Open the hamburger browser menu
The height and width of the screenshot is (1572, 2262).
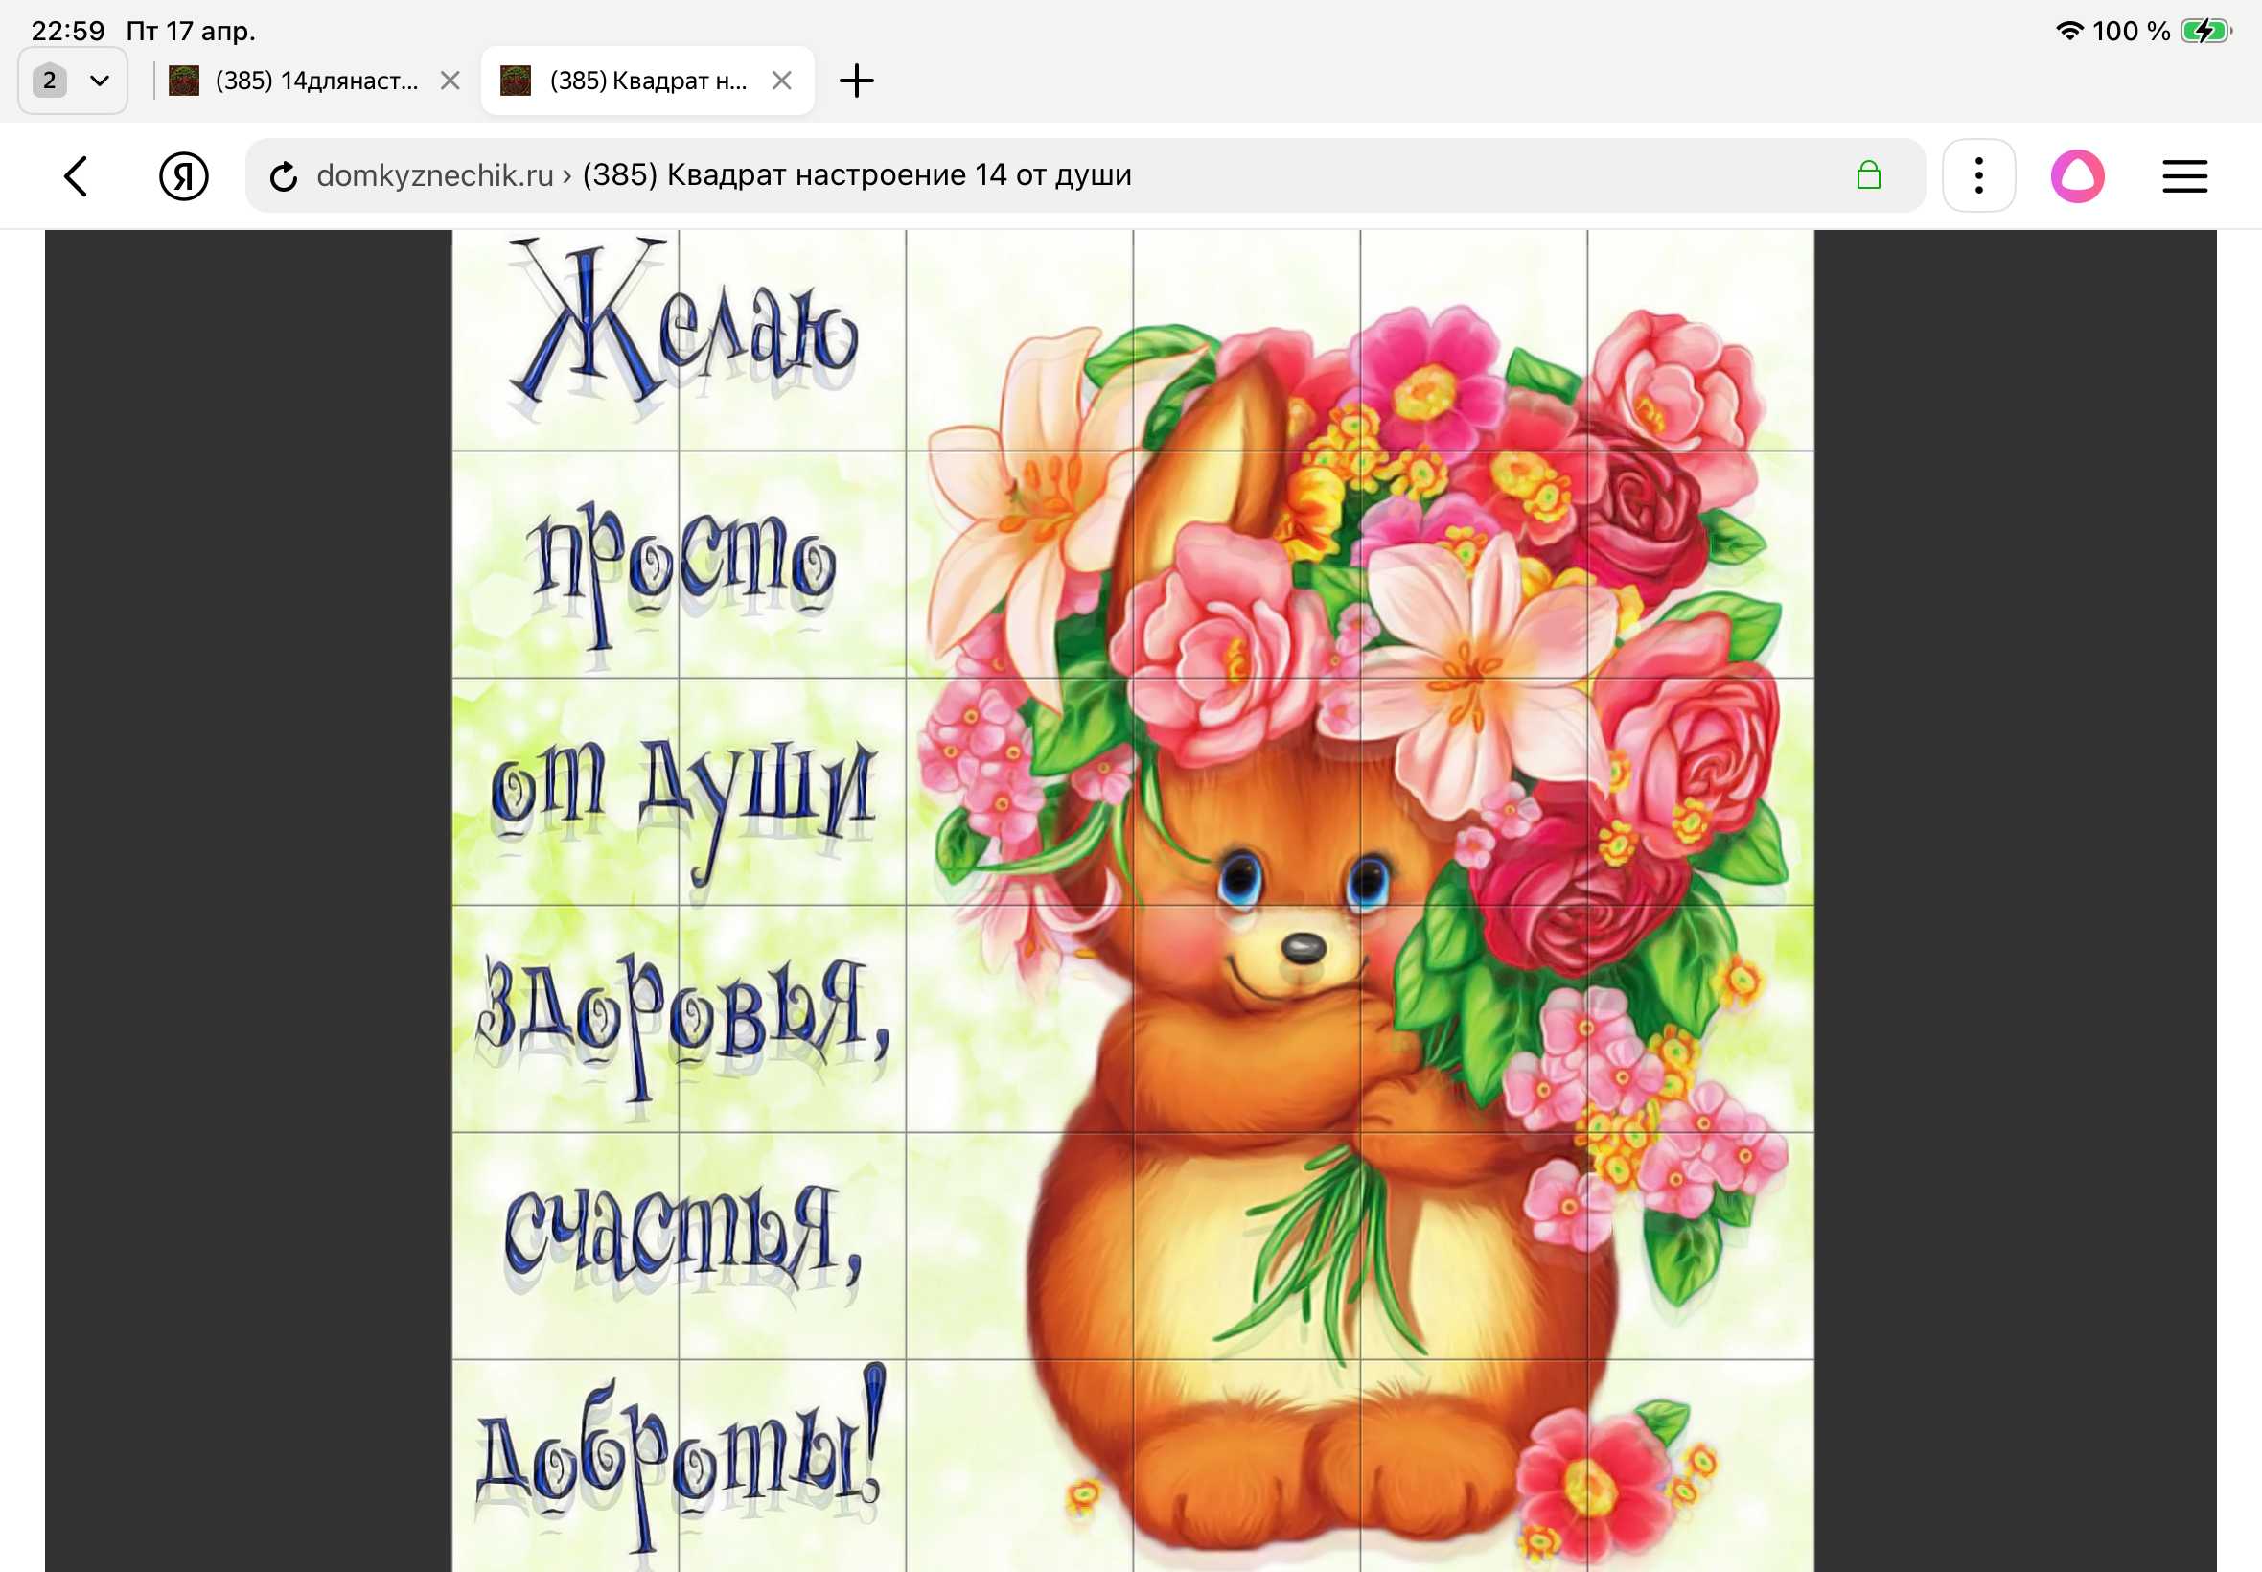(2184, 176)
